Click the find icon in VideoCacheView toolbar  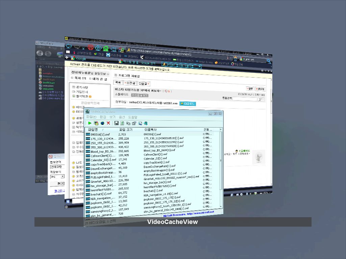[140, 123]
